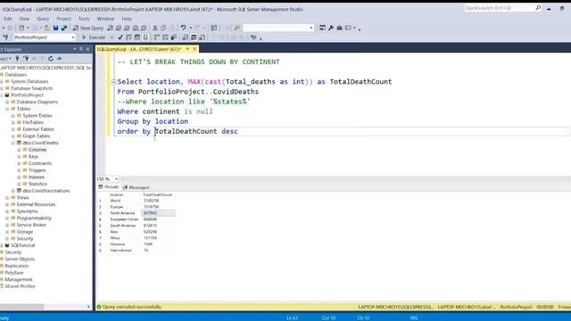This screenshot has width=571, height=321.
Task: Expand the Views folder
Action: click(x=7, y=198)
